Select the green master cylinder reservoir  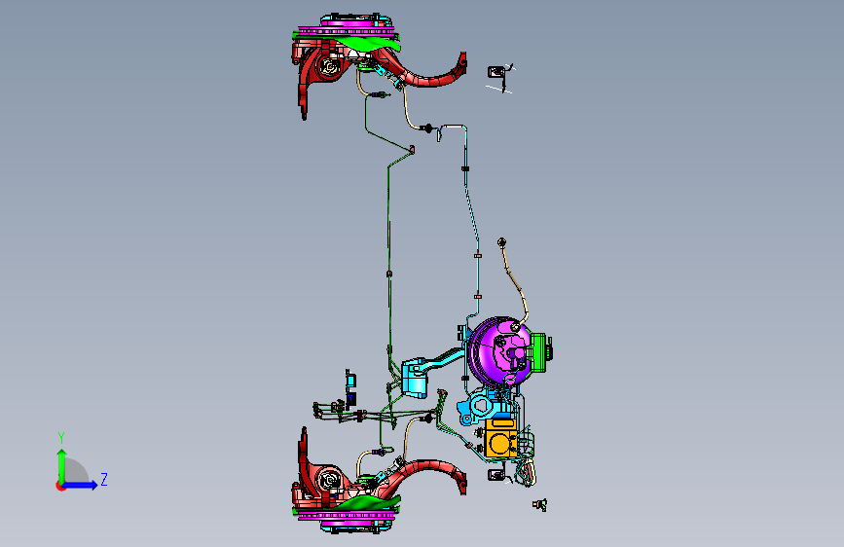[541, 352]
